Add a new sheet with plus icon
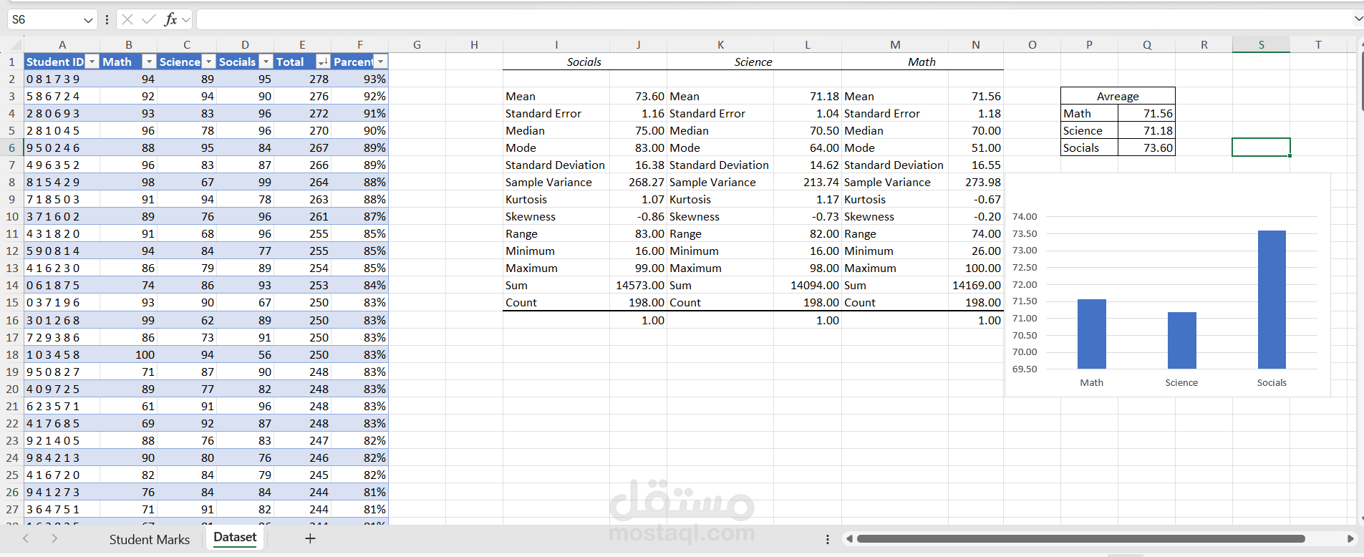The height and width of the screenshot is (557, 1364). point(310,538)
